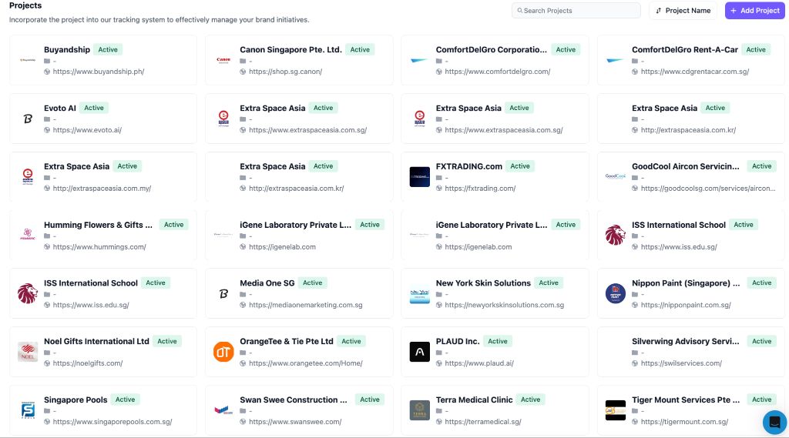Open the https://www.cdgrentacar.com.sg/ link
Image resolution: width=789 pixels, height=438 pixels.
point(695,72)
